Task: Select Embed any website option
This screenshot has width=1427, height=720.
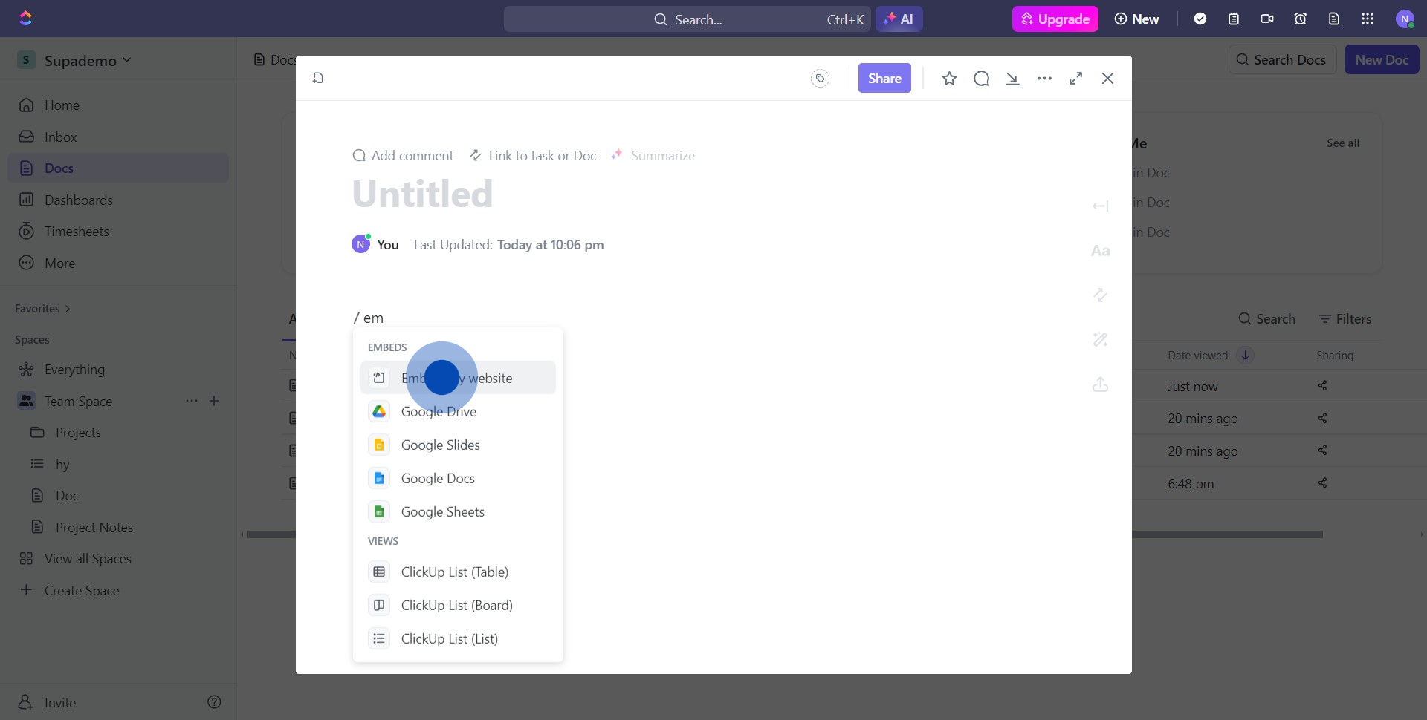Action: click(x=458, y=378)
